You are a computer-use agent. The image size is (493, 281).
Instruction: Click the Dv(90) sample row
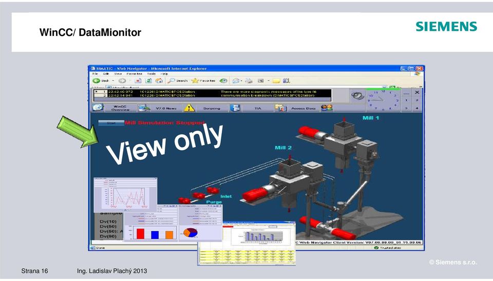click(108, 236)
